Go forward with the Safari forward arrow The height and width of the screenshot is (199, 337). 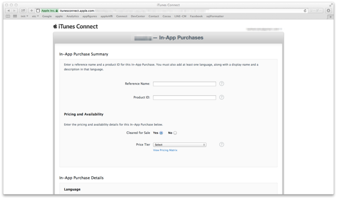click(14, 11)
